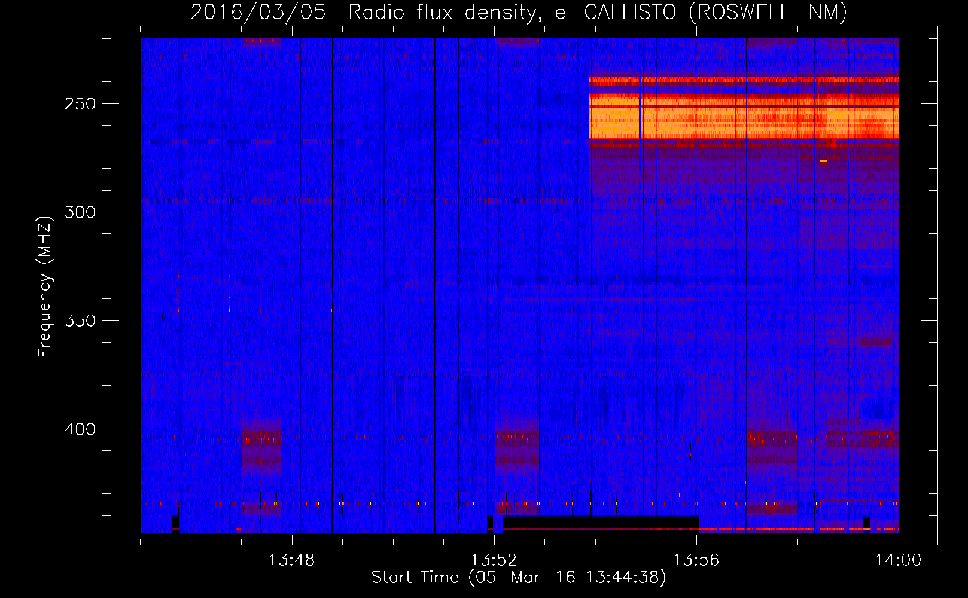Screen dimensions: 968x598
Task: Click the 250 frequency tick label
Action: 80,104
